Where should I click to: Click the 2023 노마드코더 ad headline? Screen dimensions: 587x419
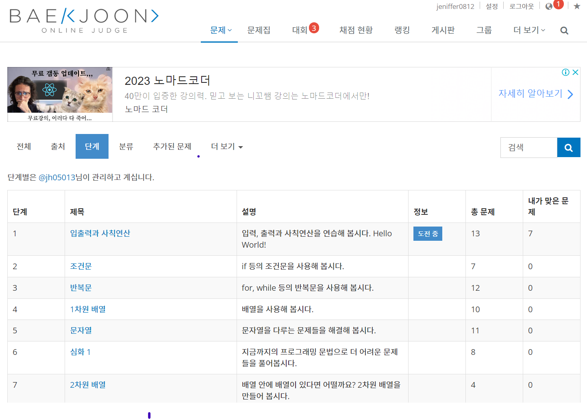point(167,80)
